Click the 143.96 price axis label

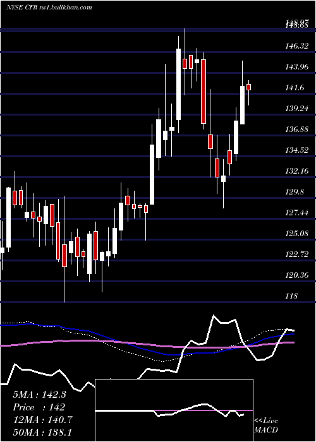point(297,67)
